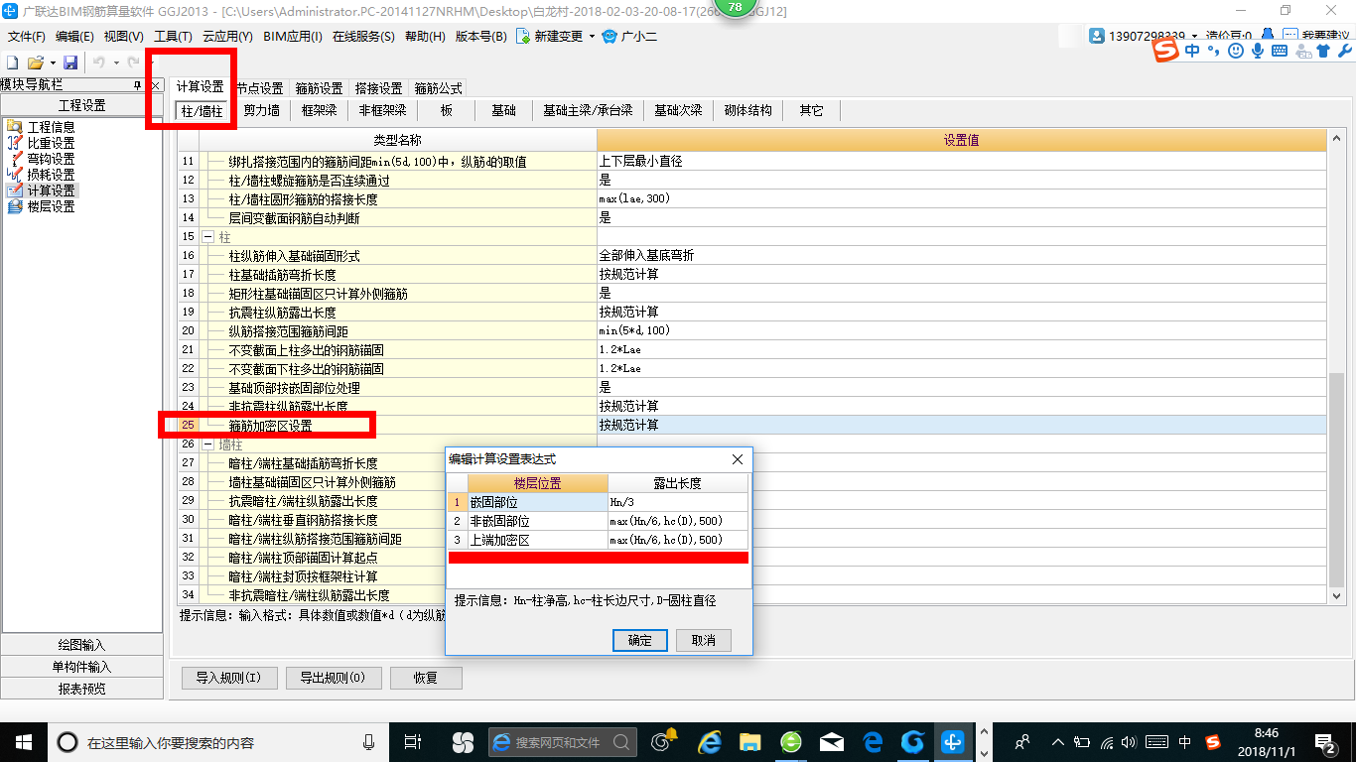
Task: Select the 基础主梁/承台梁 category tab
Action: 588,110
